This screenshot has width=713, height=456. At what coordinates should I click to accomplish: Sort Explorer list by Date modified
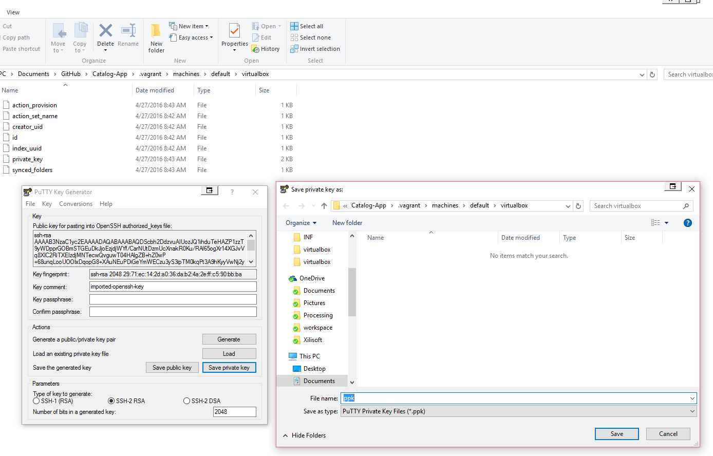[x=155, y=90]
